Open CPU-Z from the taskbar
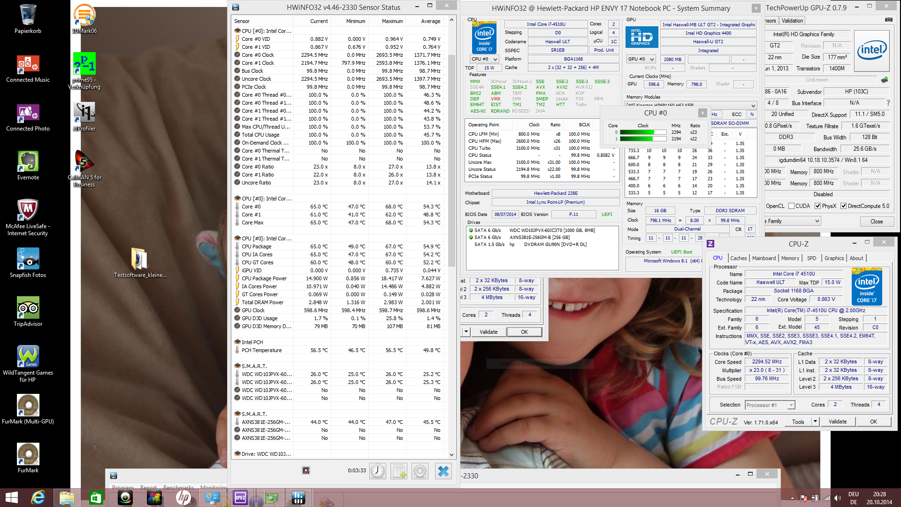The image size is (901, 507). pos(240,498)
